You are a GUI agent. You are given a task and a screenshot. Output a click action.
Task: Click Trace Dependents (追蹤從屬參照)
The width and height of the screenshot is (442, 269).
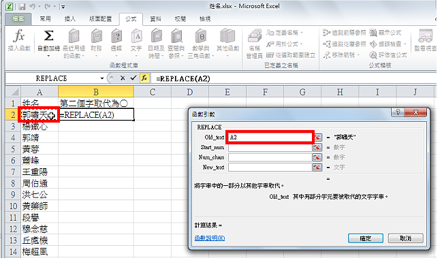click(x=345, y=44)
